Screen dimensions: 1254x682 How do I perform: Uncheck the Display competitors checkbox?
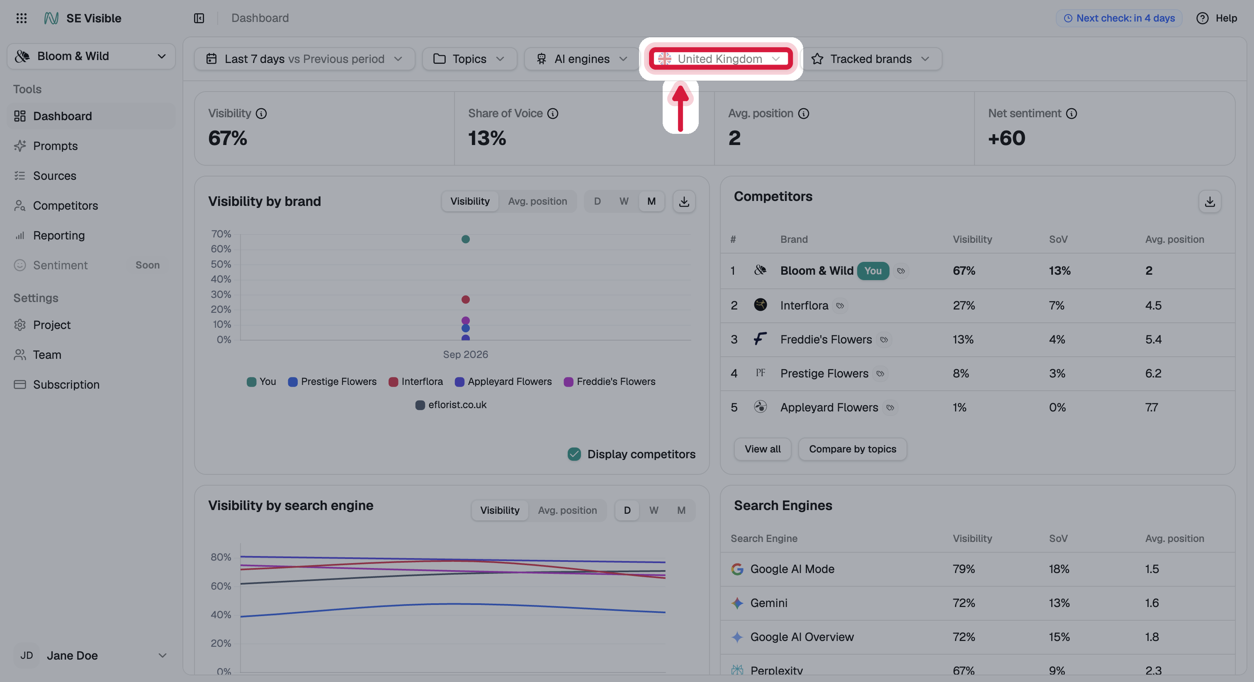pyautogui.click(x=574, y=454)
